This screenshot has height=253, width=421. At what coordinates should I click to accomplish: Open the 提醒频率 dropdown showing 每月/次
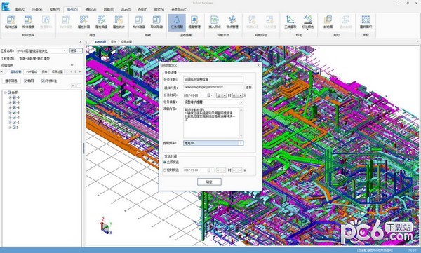pyautogui.click(x=213, y=143)
